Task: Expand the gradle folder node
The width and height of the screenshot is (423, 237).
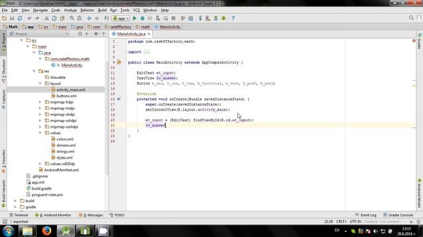Action: (15, 207)
